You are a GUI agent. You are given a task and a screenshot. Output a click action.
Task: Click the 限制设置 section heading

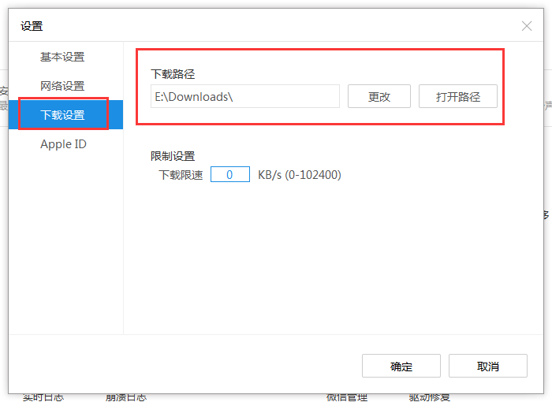tap(173, 156)
